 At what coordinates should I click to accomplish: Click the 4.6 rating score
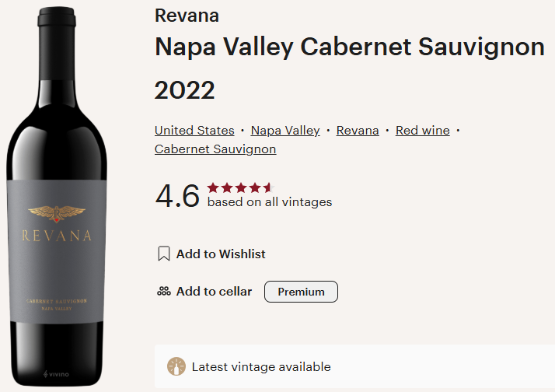tap(177, 196)
